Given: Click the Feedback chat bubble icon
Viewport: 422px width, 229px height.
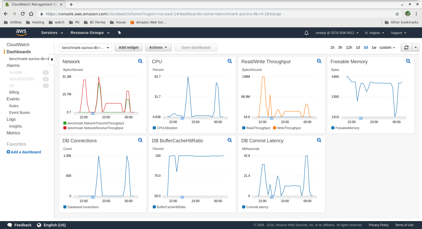Looking at the screenshot, I should pos(10,225).
